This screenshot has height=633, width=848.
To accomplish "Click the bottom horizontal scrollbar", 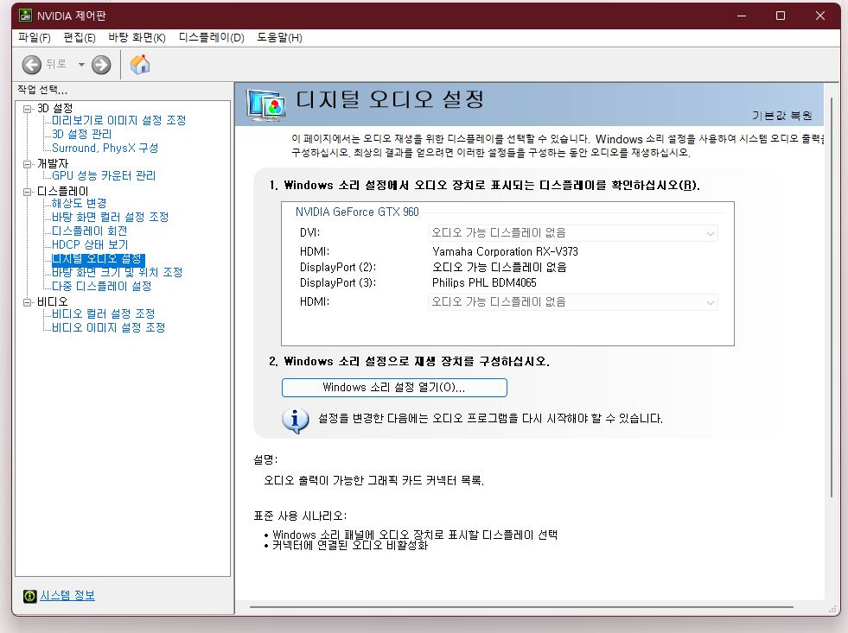I will [x=521, y=607].
